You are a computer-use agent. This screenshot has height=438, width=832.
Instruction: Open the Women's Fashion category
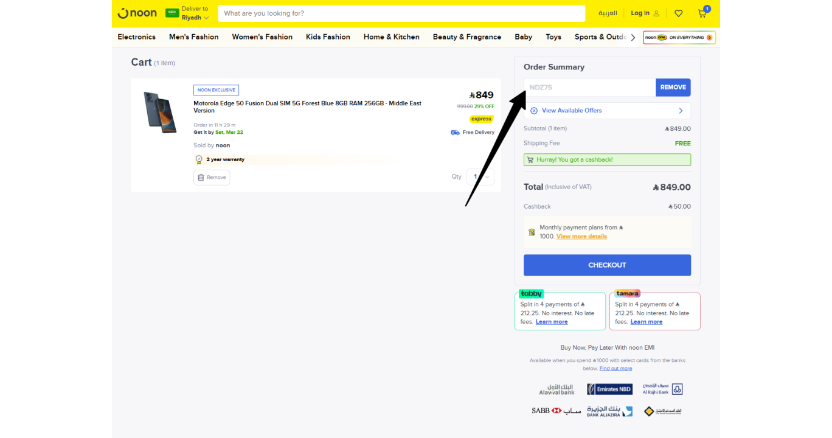(x=262, y=37)
